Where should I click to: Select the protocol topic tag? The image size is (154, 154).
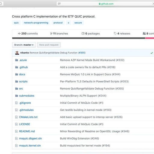[58, 23]
